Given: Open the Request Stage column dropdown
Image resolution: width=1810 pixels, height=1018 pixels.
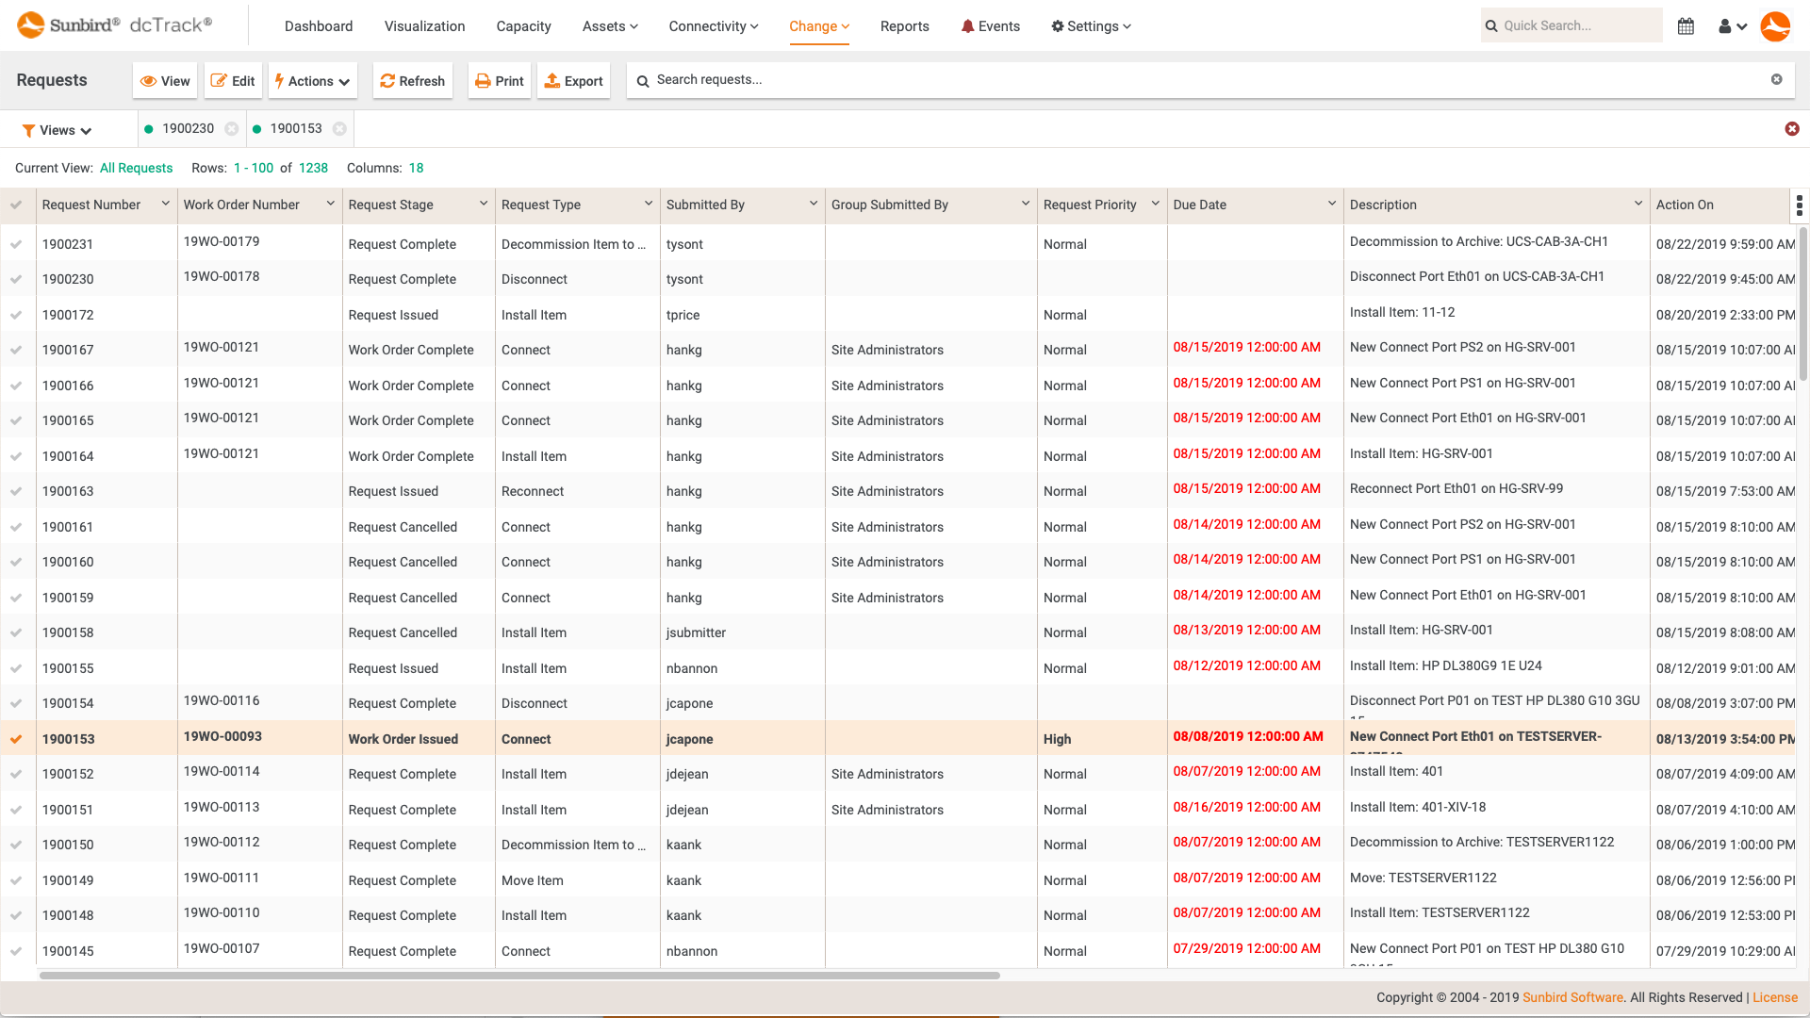Looking at the screenshot, I should 484,204.
